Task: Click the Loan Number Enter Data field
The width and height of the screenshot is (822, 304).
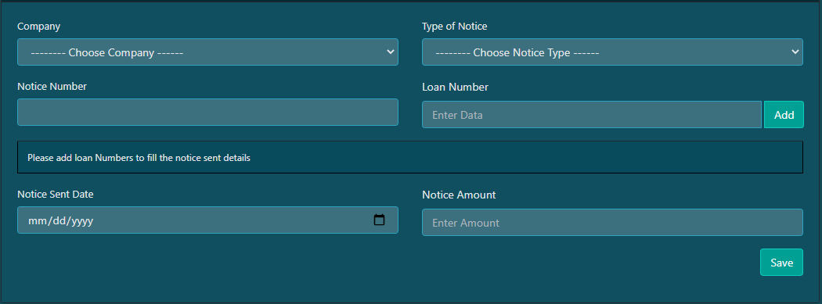Action: point(591,115)
